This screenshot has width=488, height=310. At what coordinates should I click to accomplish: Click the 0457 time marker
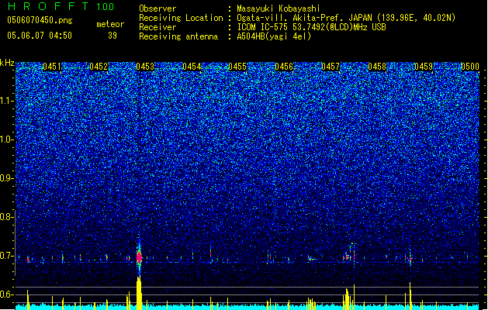coord(331,67)
